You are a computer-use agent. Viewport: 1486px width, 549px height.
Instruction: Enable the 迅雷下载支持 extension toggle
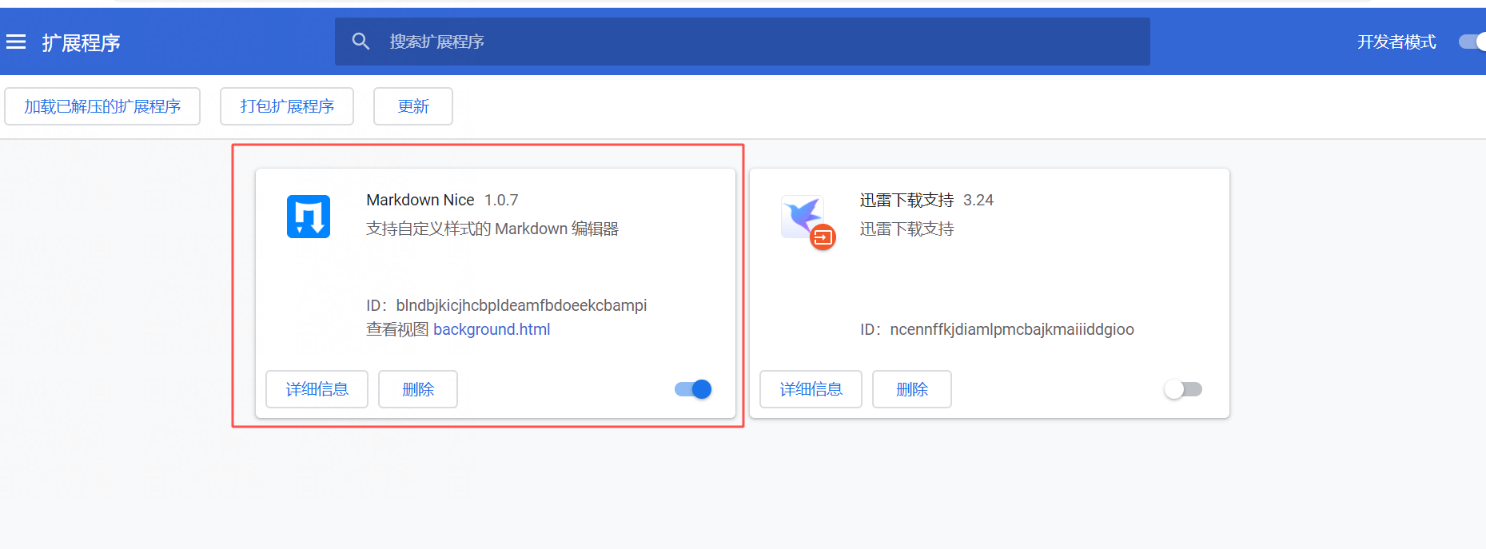coord(1183,389)
